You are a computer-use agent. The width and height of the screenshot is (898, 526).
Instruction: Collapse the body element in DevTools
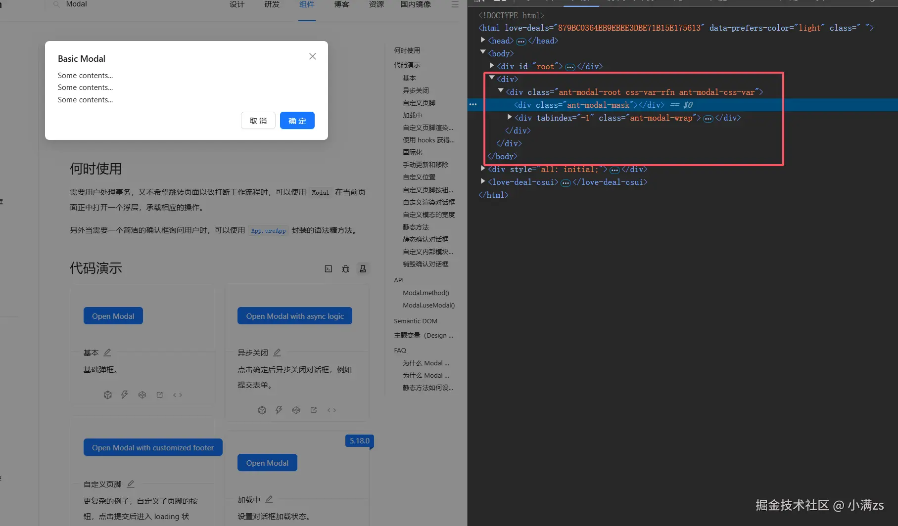point(483,52)
